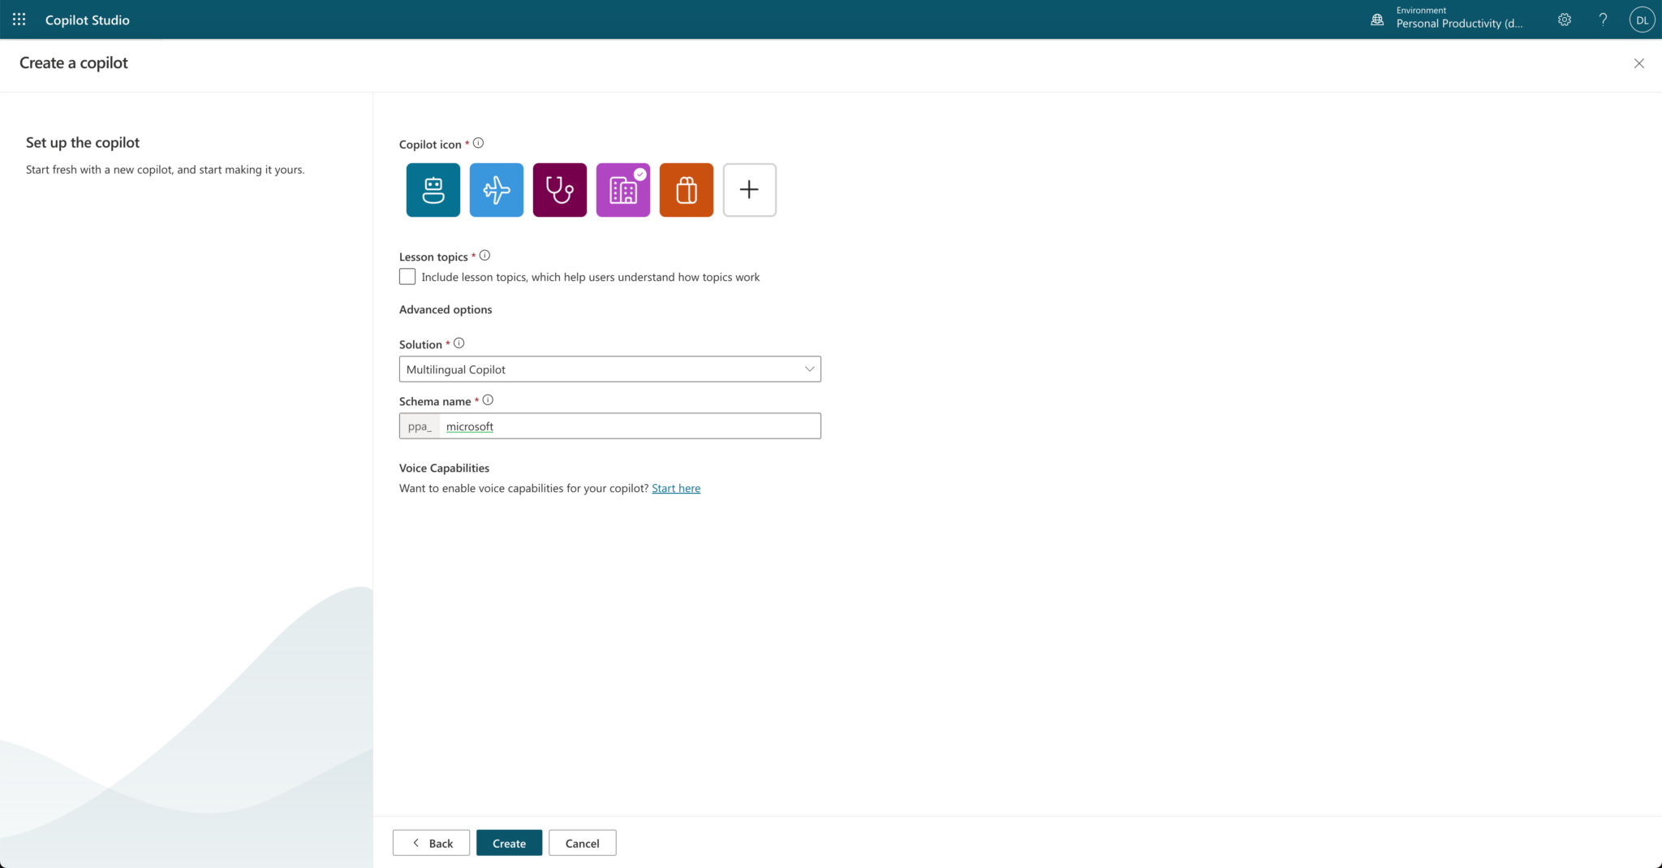
Task: Go Back to the previous step
Action: pyautogui.click(x=431, y=842)
